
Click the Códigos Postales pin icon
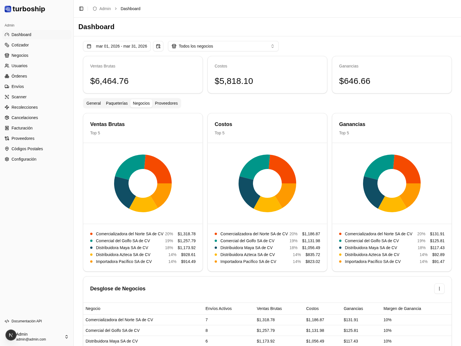(7, 149)
